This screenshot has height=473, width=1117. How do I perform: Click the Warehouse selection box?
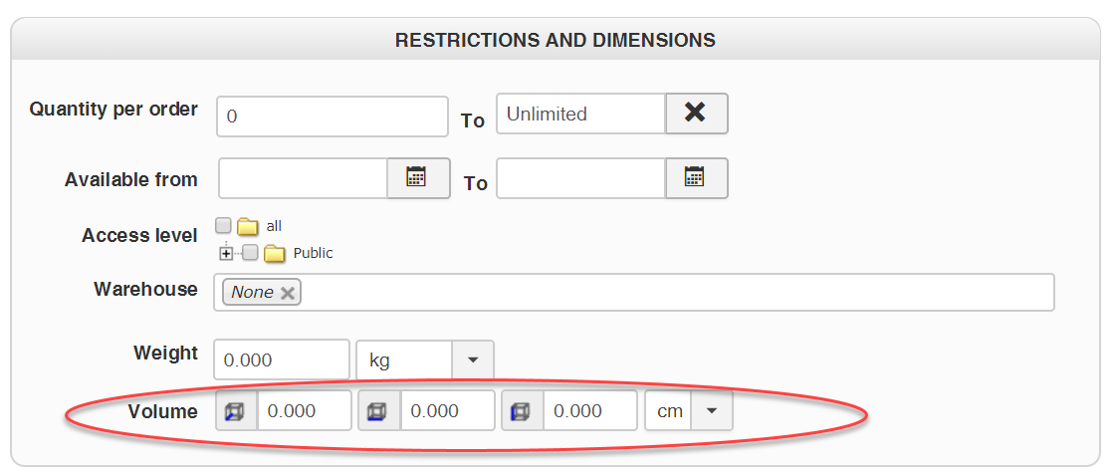677,293
